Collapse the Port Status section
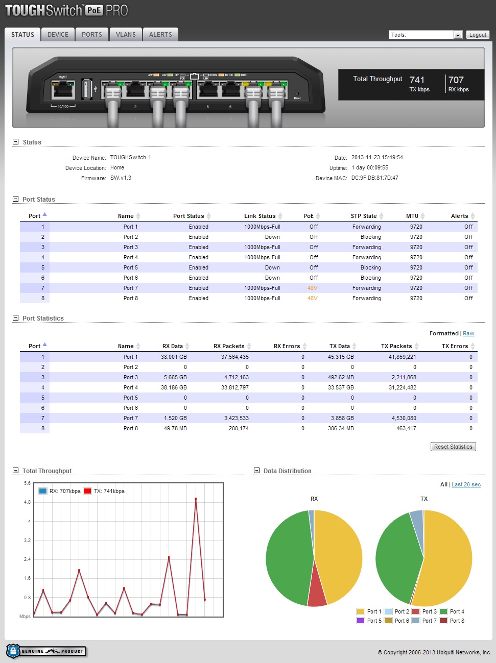Viewport: 496px width, 663px height. click(15, 199)
